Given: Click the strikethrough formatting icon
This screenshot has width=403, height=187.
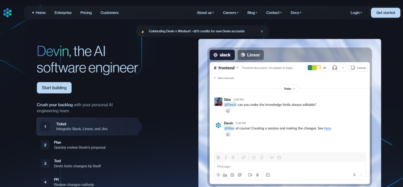Looking at the screenshot, I should [233, 157].
